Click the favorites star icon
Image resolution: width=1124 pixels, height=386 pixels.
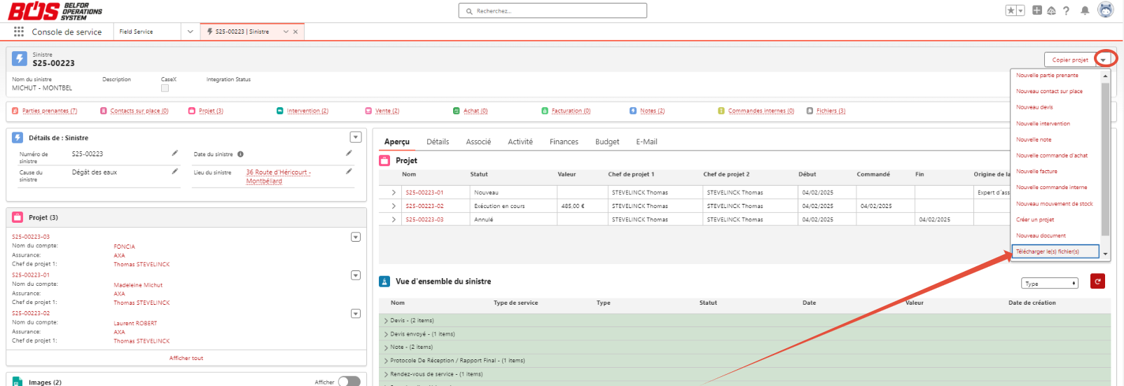point(1011,11)
